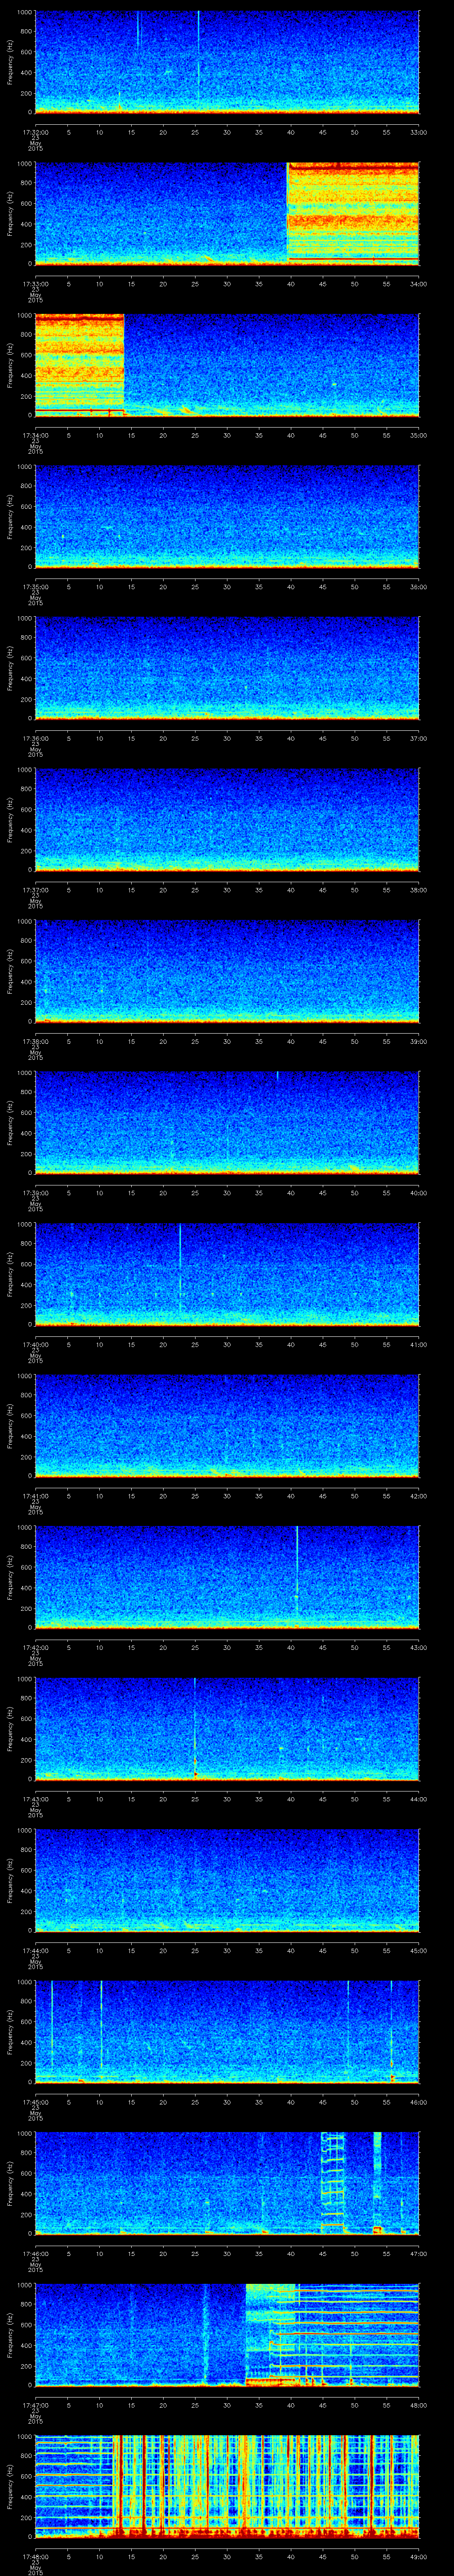Click the '17:44:00' start time label
This screenshot has width=454, height=2576.
click(35, 1950)
